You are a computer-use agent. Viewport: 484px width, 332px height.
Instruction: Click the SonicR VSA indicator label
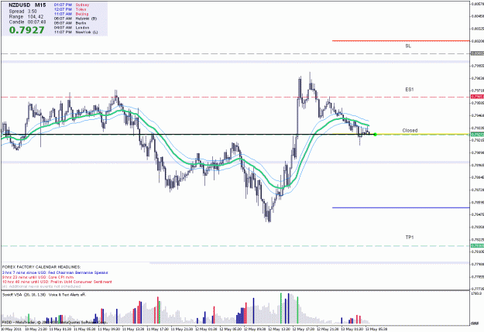tap(24, 295)
